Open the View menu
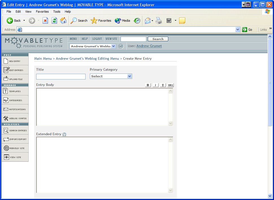This screenshot has height=200, width=274. [28, 12]
